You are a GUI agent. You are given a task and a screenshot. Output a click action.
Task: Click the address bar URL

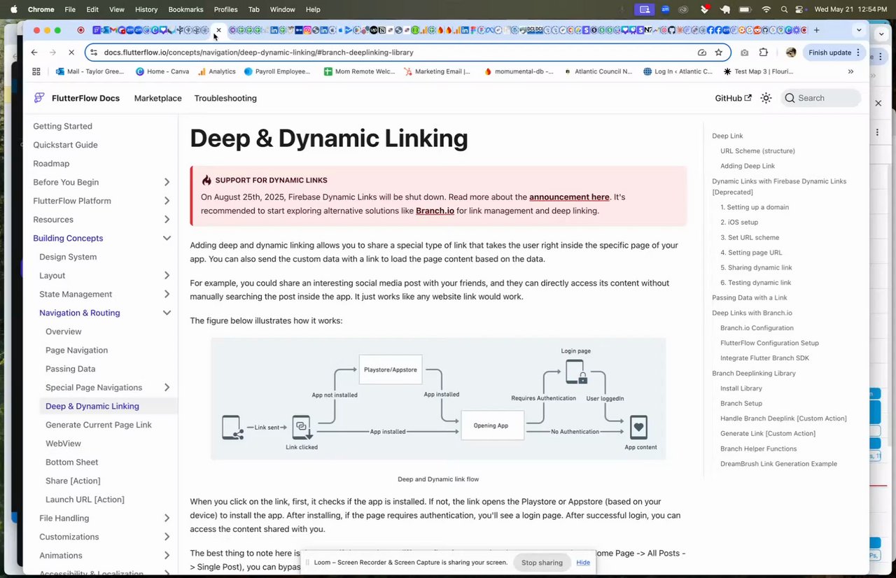point(258,52)
